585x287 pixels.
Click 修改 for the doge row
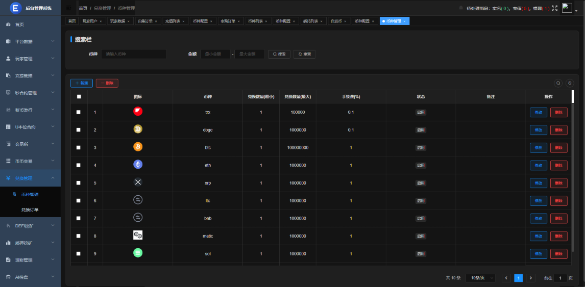538,130
